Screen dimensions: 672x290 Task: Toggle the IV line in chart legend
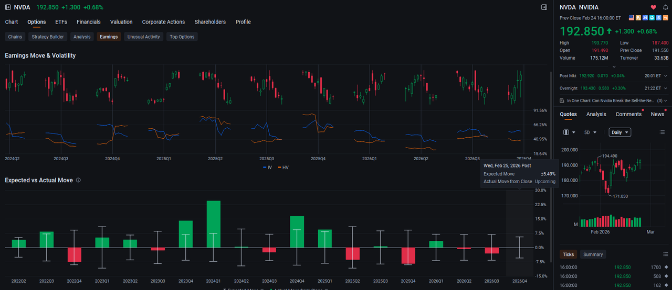point(267,168)
